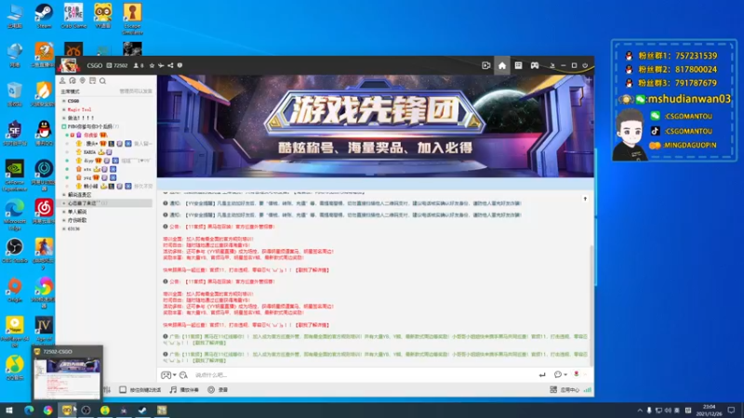Click the 游戏先锋团 promotional banner
Image resolution: width=744 pixels, height=418 pixels.
(x=376, y=126)
